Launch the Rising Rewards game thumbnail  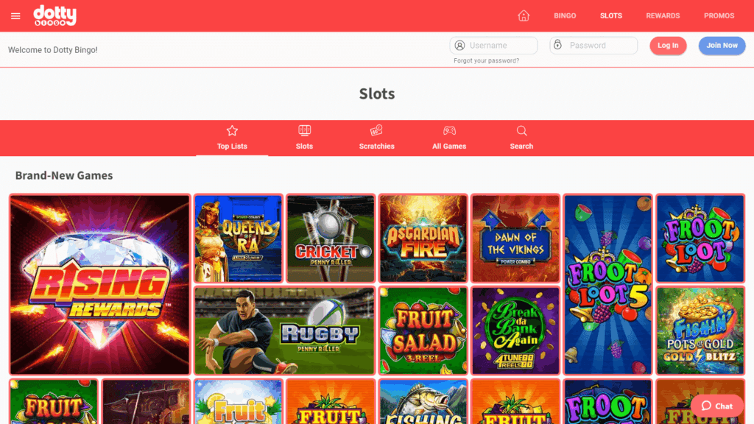point(100,285)
